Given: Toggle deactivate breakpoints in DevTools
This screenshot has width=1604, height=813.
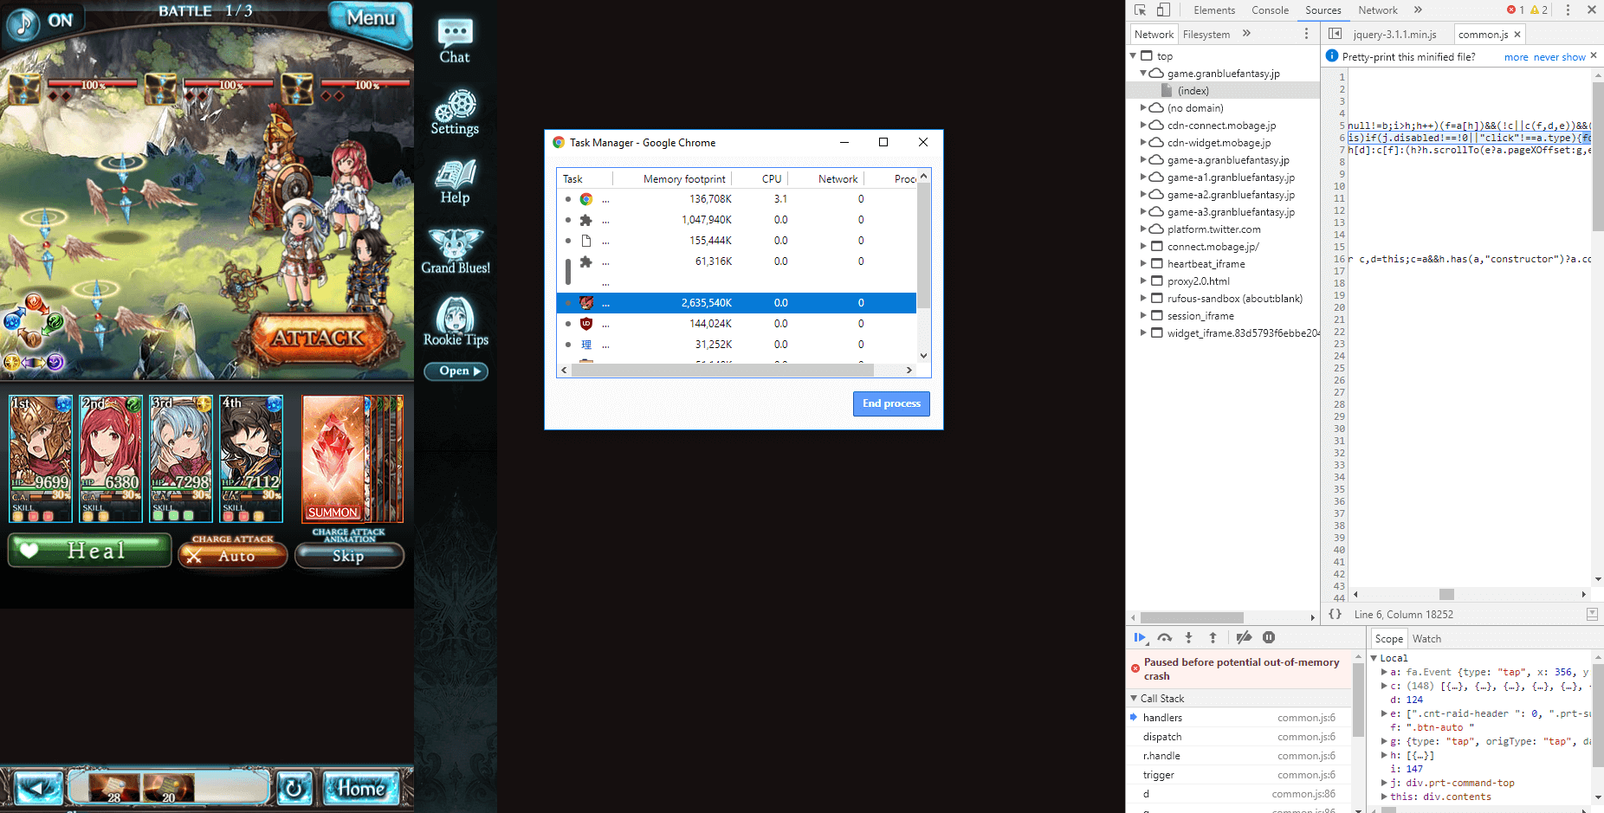Looking at the screenshot, I should pyautogui.click(x=1244, y=637).
